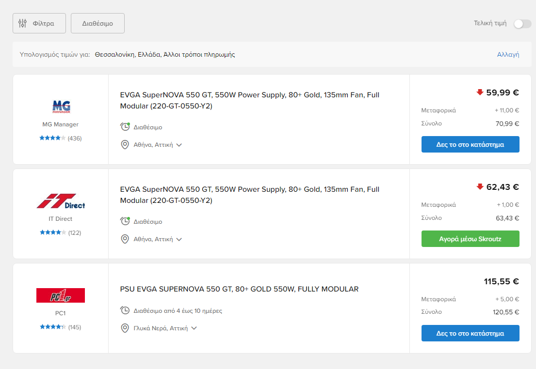Open PSU EVGA SUPERNOVA 550 GT title
Image resolution: width=536 pixels, height=369 pixels.
point(239,289)
